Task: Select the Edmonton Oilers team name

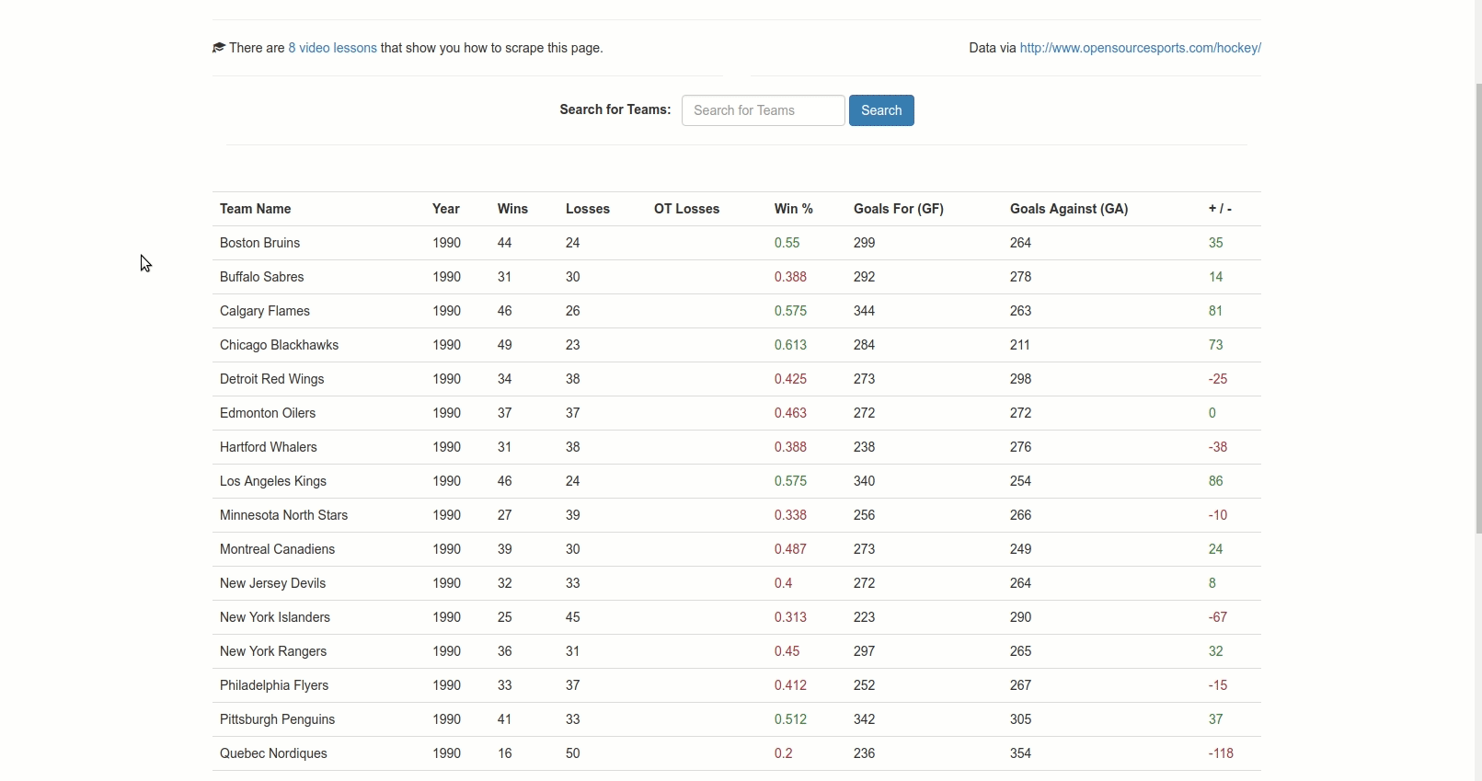Action: (x=268, y=413)
